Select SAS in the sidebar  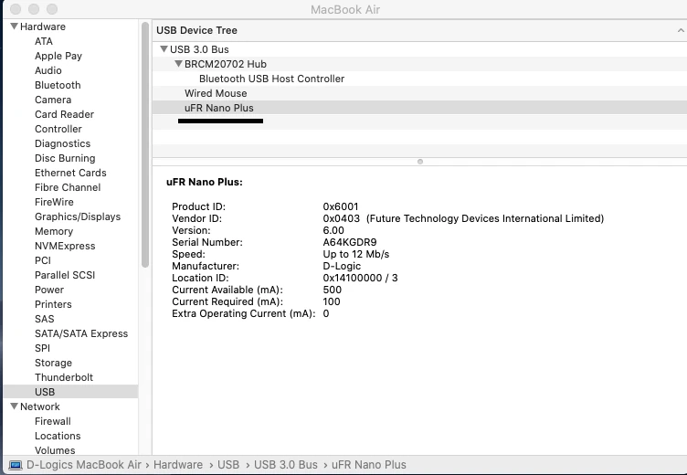(x=45, y=319)
